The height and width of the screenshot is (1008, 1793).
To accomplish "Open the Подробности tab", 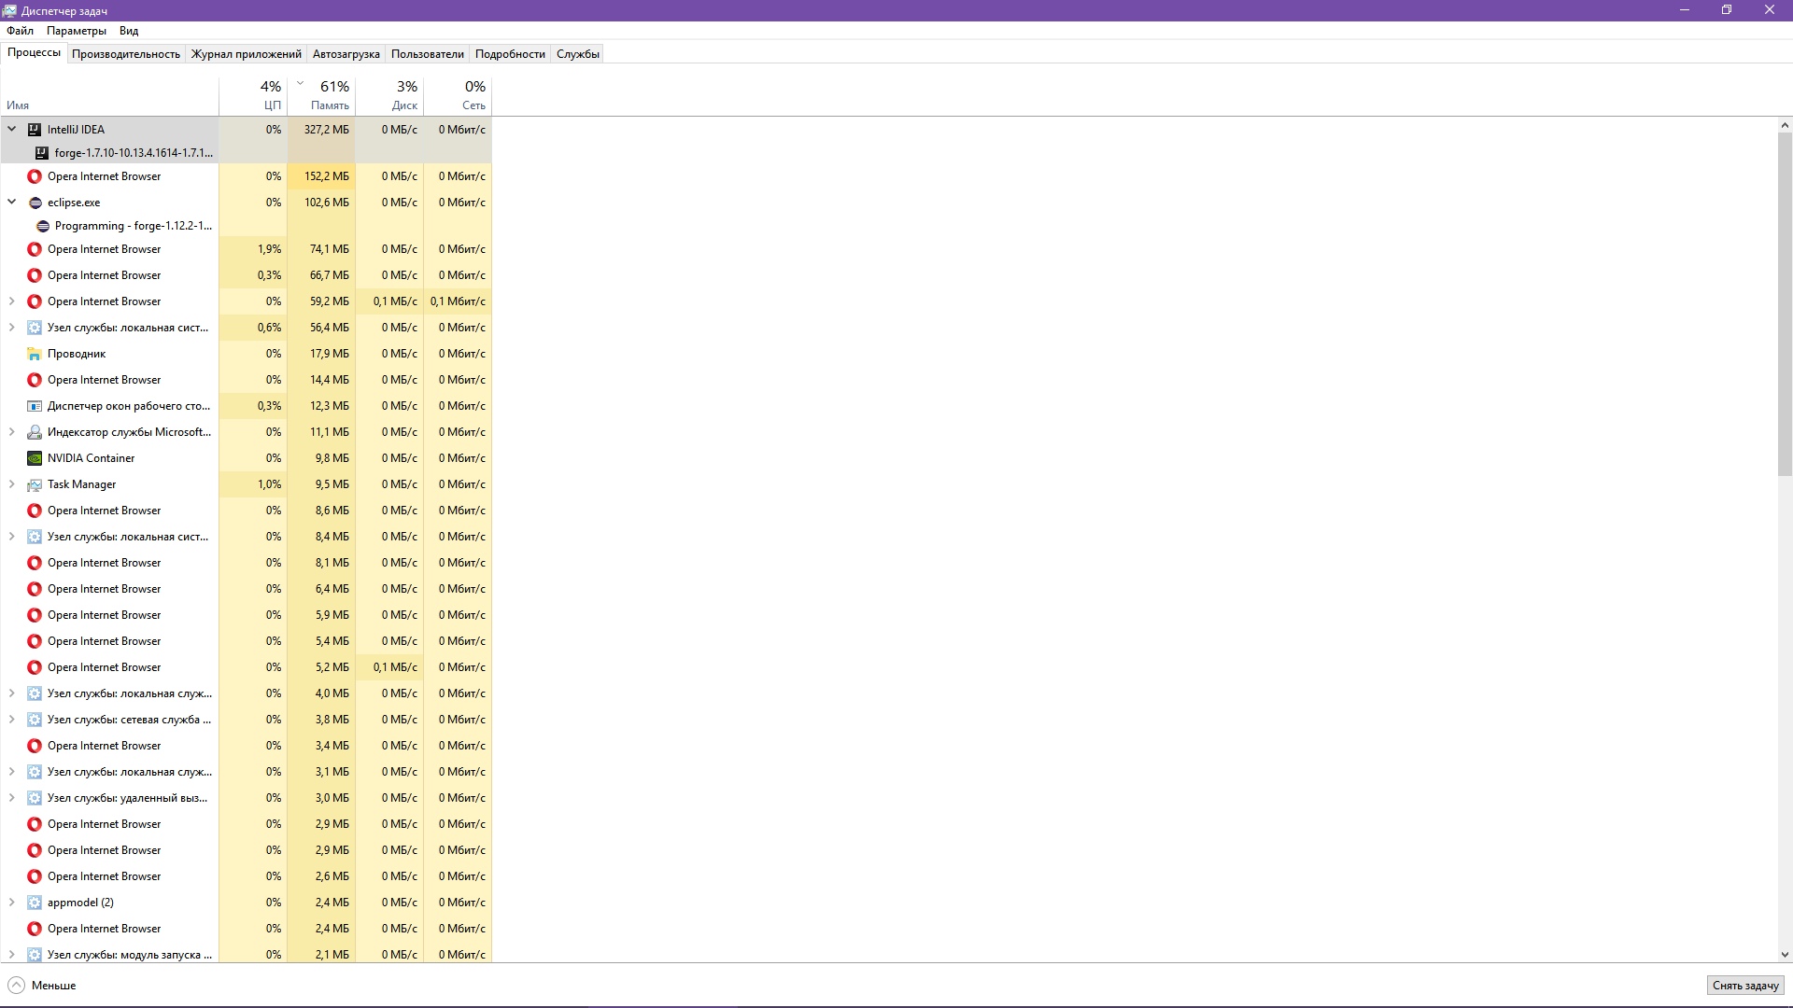I will coord(510,54).
